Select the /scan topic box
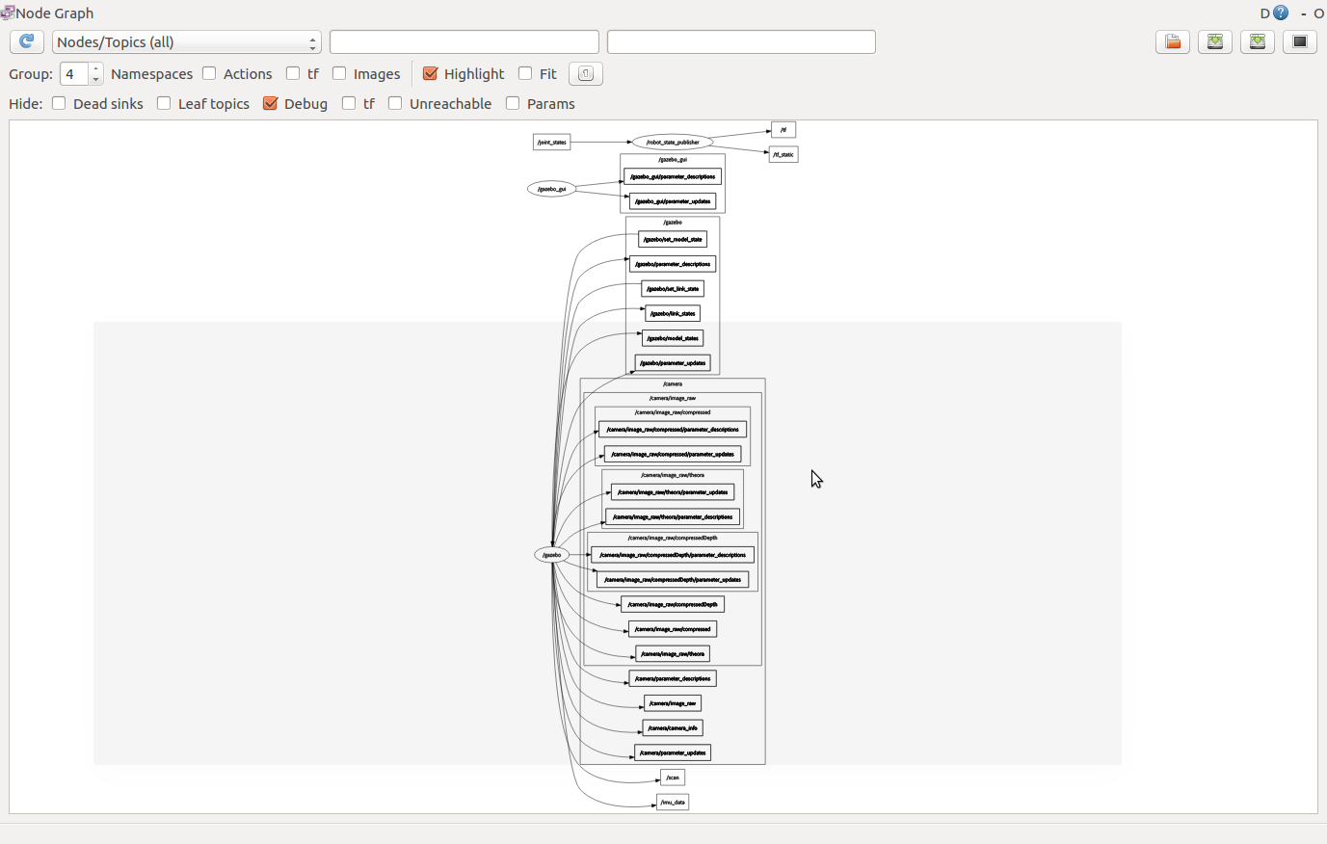Viewport: 1327px width, 844px height. 673,778
